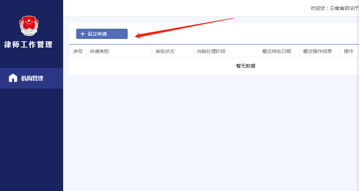This screenshot has height=191, width=359.
Task: Click the plus icon on 设立申请 button
Action: click(82, 34)
